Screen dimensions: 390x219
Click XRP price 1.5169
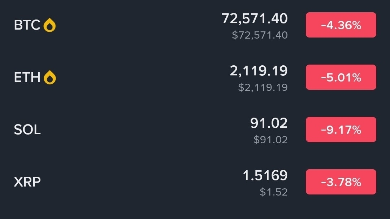pyautogui.click(x=265, y=176)
